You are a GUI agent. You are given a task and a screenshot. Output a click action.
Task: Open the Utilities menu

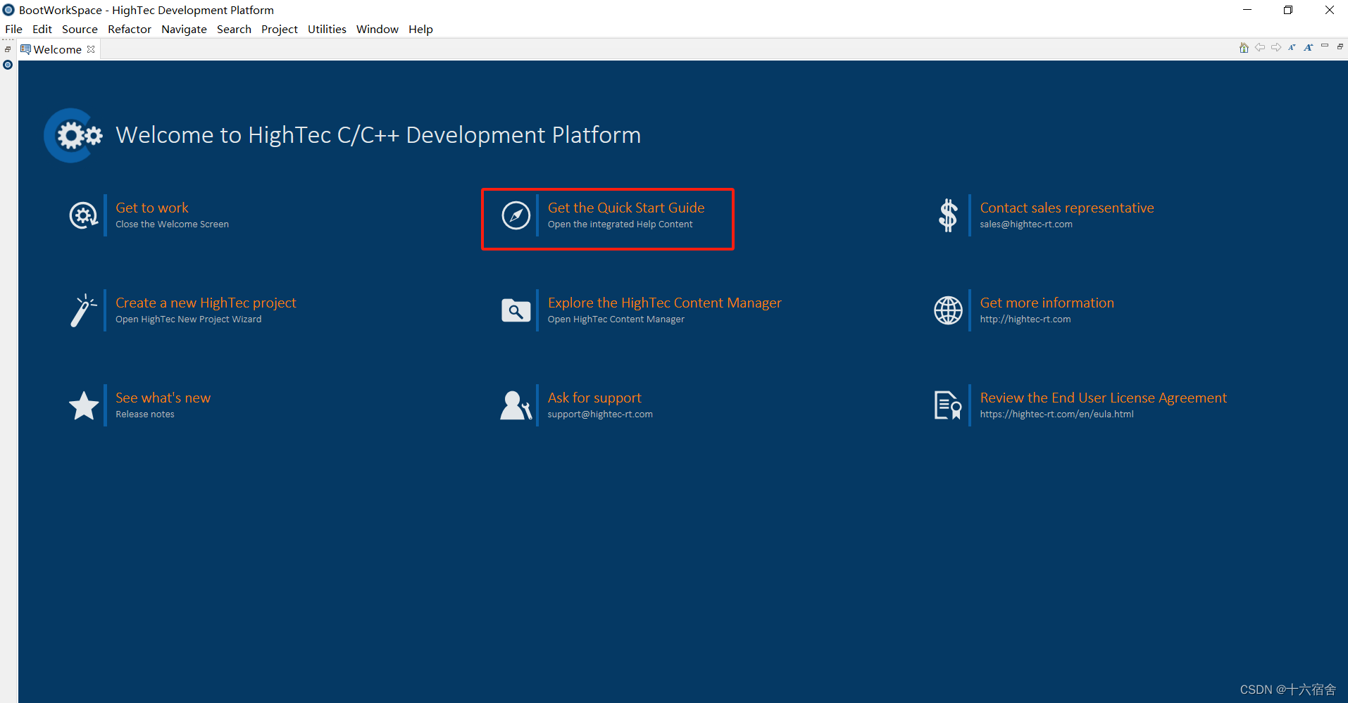[x=327, y=29]
